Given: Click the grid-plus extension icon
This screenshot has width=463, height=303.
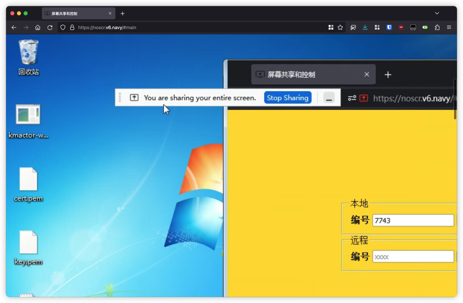Looking at the screenshot, I should pos(377,27).
